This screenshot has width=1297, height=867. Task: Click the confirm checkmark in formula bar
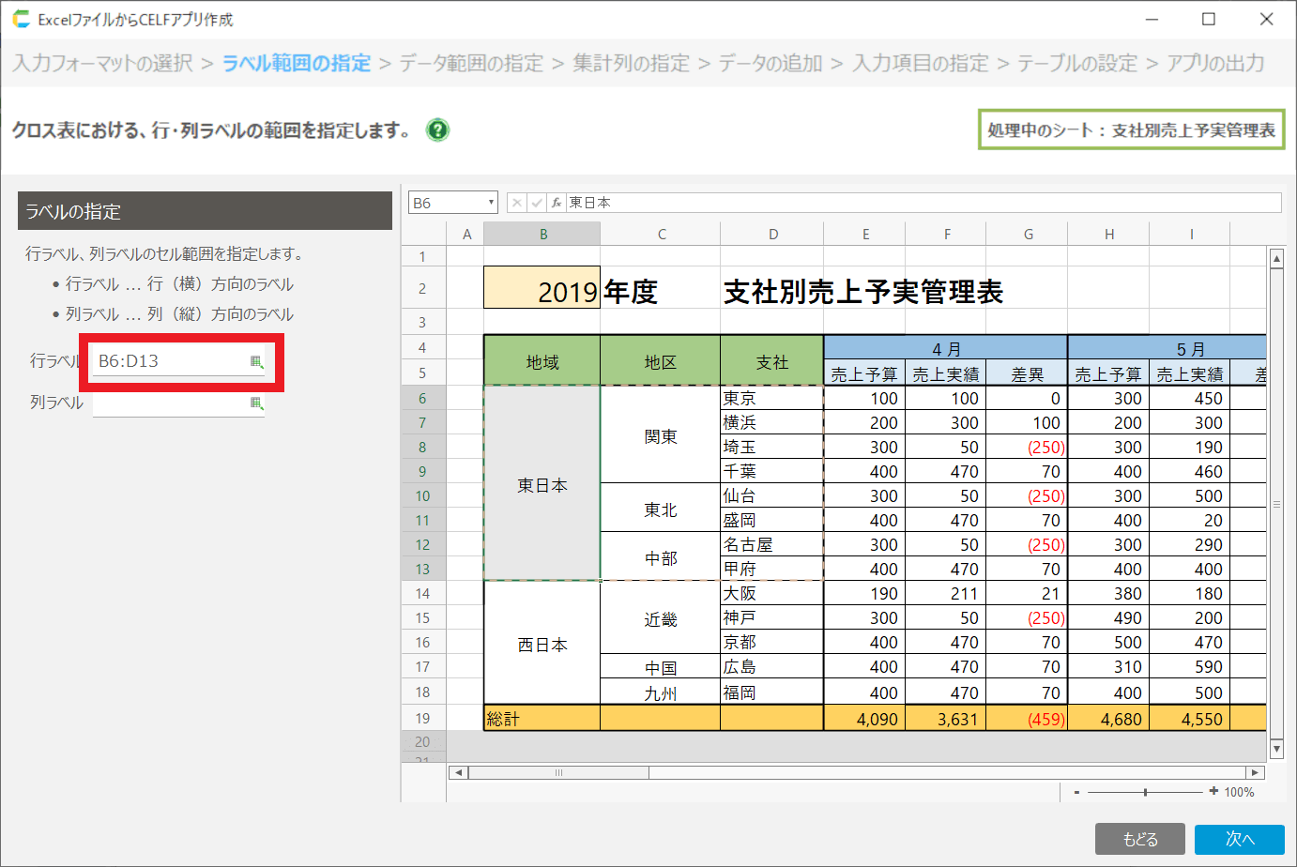tap(536, 203)
